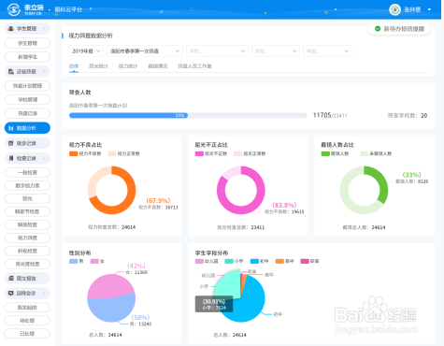The width and height of the screenshot is (444, 346).
Task: Open 筛查记录 in the sidebar
Action: tap(27, 113)
